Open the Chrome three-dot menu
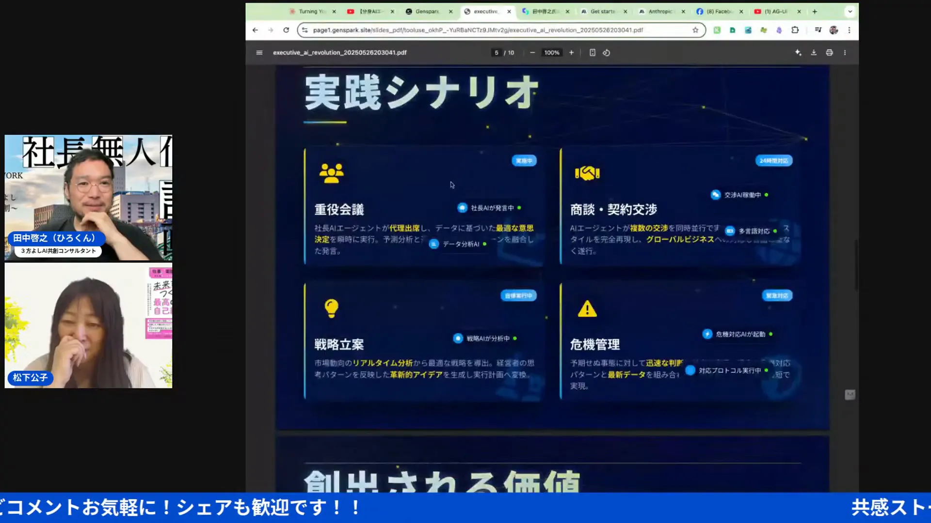931x523 pixels. (x=849, y=30)
